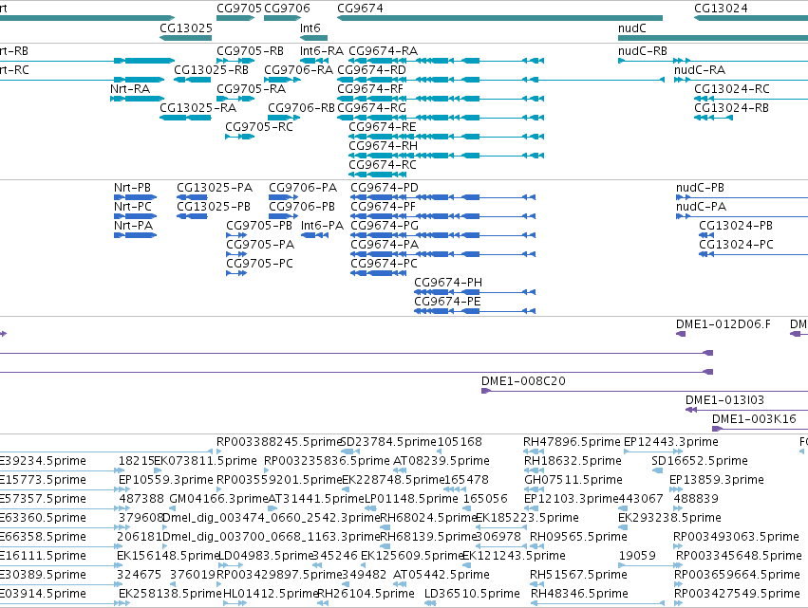Click the CG13025-PA protein label

pyautogui.click(x=215, y=188)
